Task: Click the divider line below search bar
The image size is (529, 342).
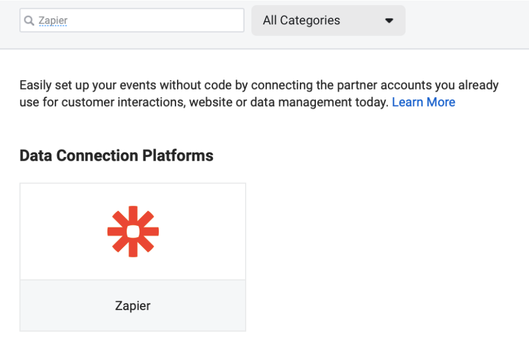Action: [x=264, y=49]
